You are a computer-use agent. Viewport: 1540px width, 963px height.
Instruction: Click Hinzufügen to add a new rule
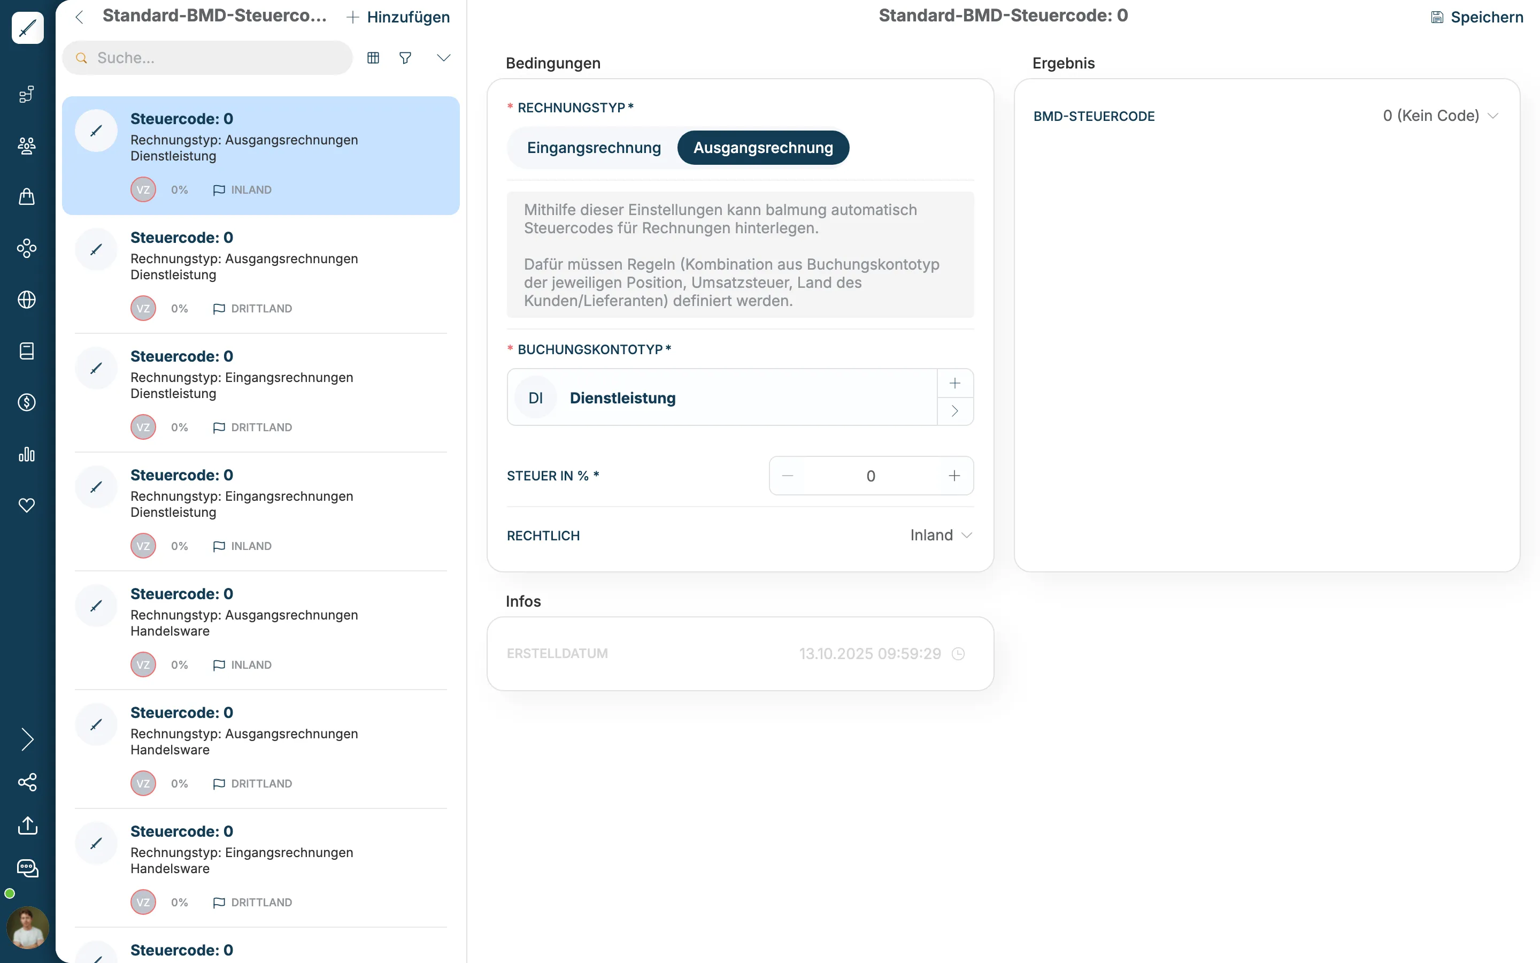(x=398, y=17)
